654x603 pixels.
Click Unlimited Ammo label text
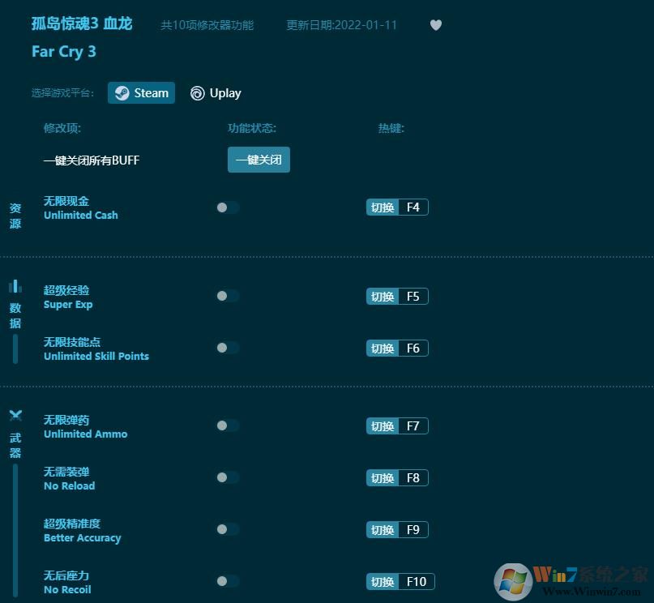coord(86,434)
